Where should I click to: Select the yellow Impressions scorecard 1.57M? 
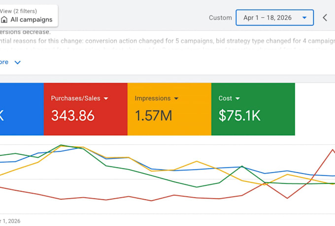pyautogui.click(x=169, y=109)
